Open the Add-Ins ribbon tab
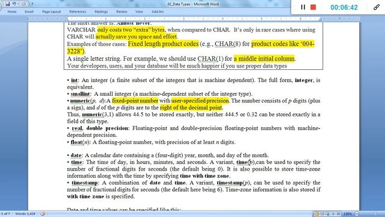 (x=158, y=11)
